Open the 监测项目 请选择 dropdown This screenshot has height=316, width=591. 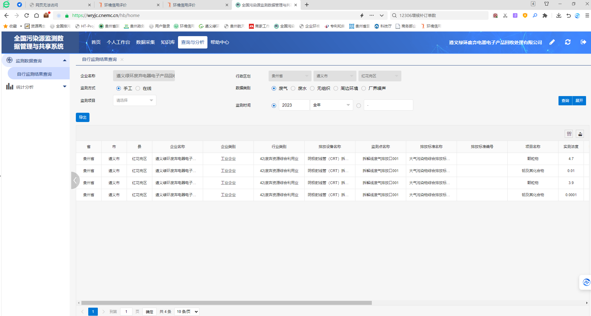[135, 100]
